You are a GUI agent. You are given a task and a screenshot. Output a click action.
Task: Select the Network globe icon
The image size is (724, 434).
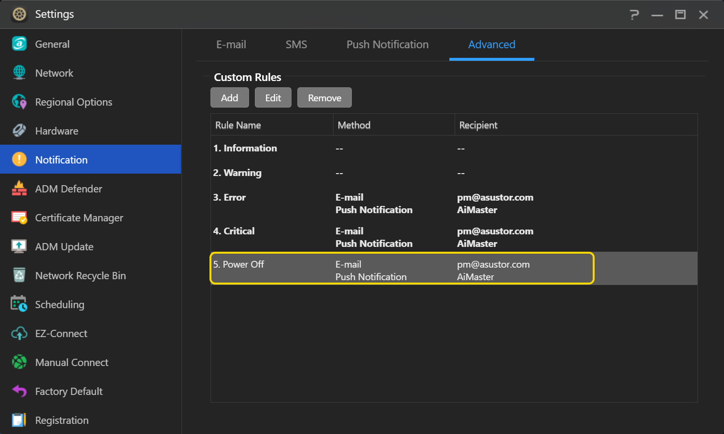coord(19,73)
